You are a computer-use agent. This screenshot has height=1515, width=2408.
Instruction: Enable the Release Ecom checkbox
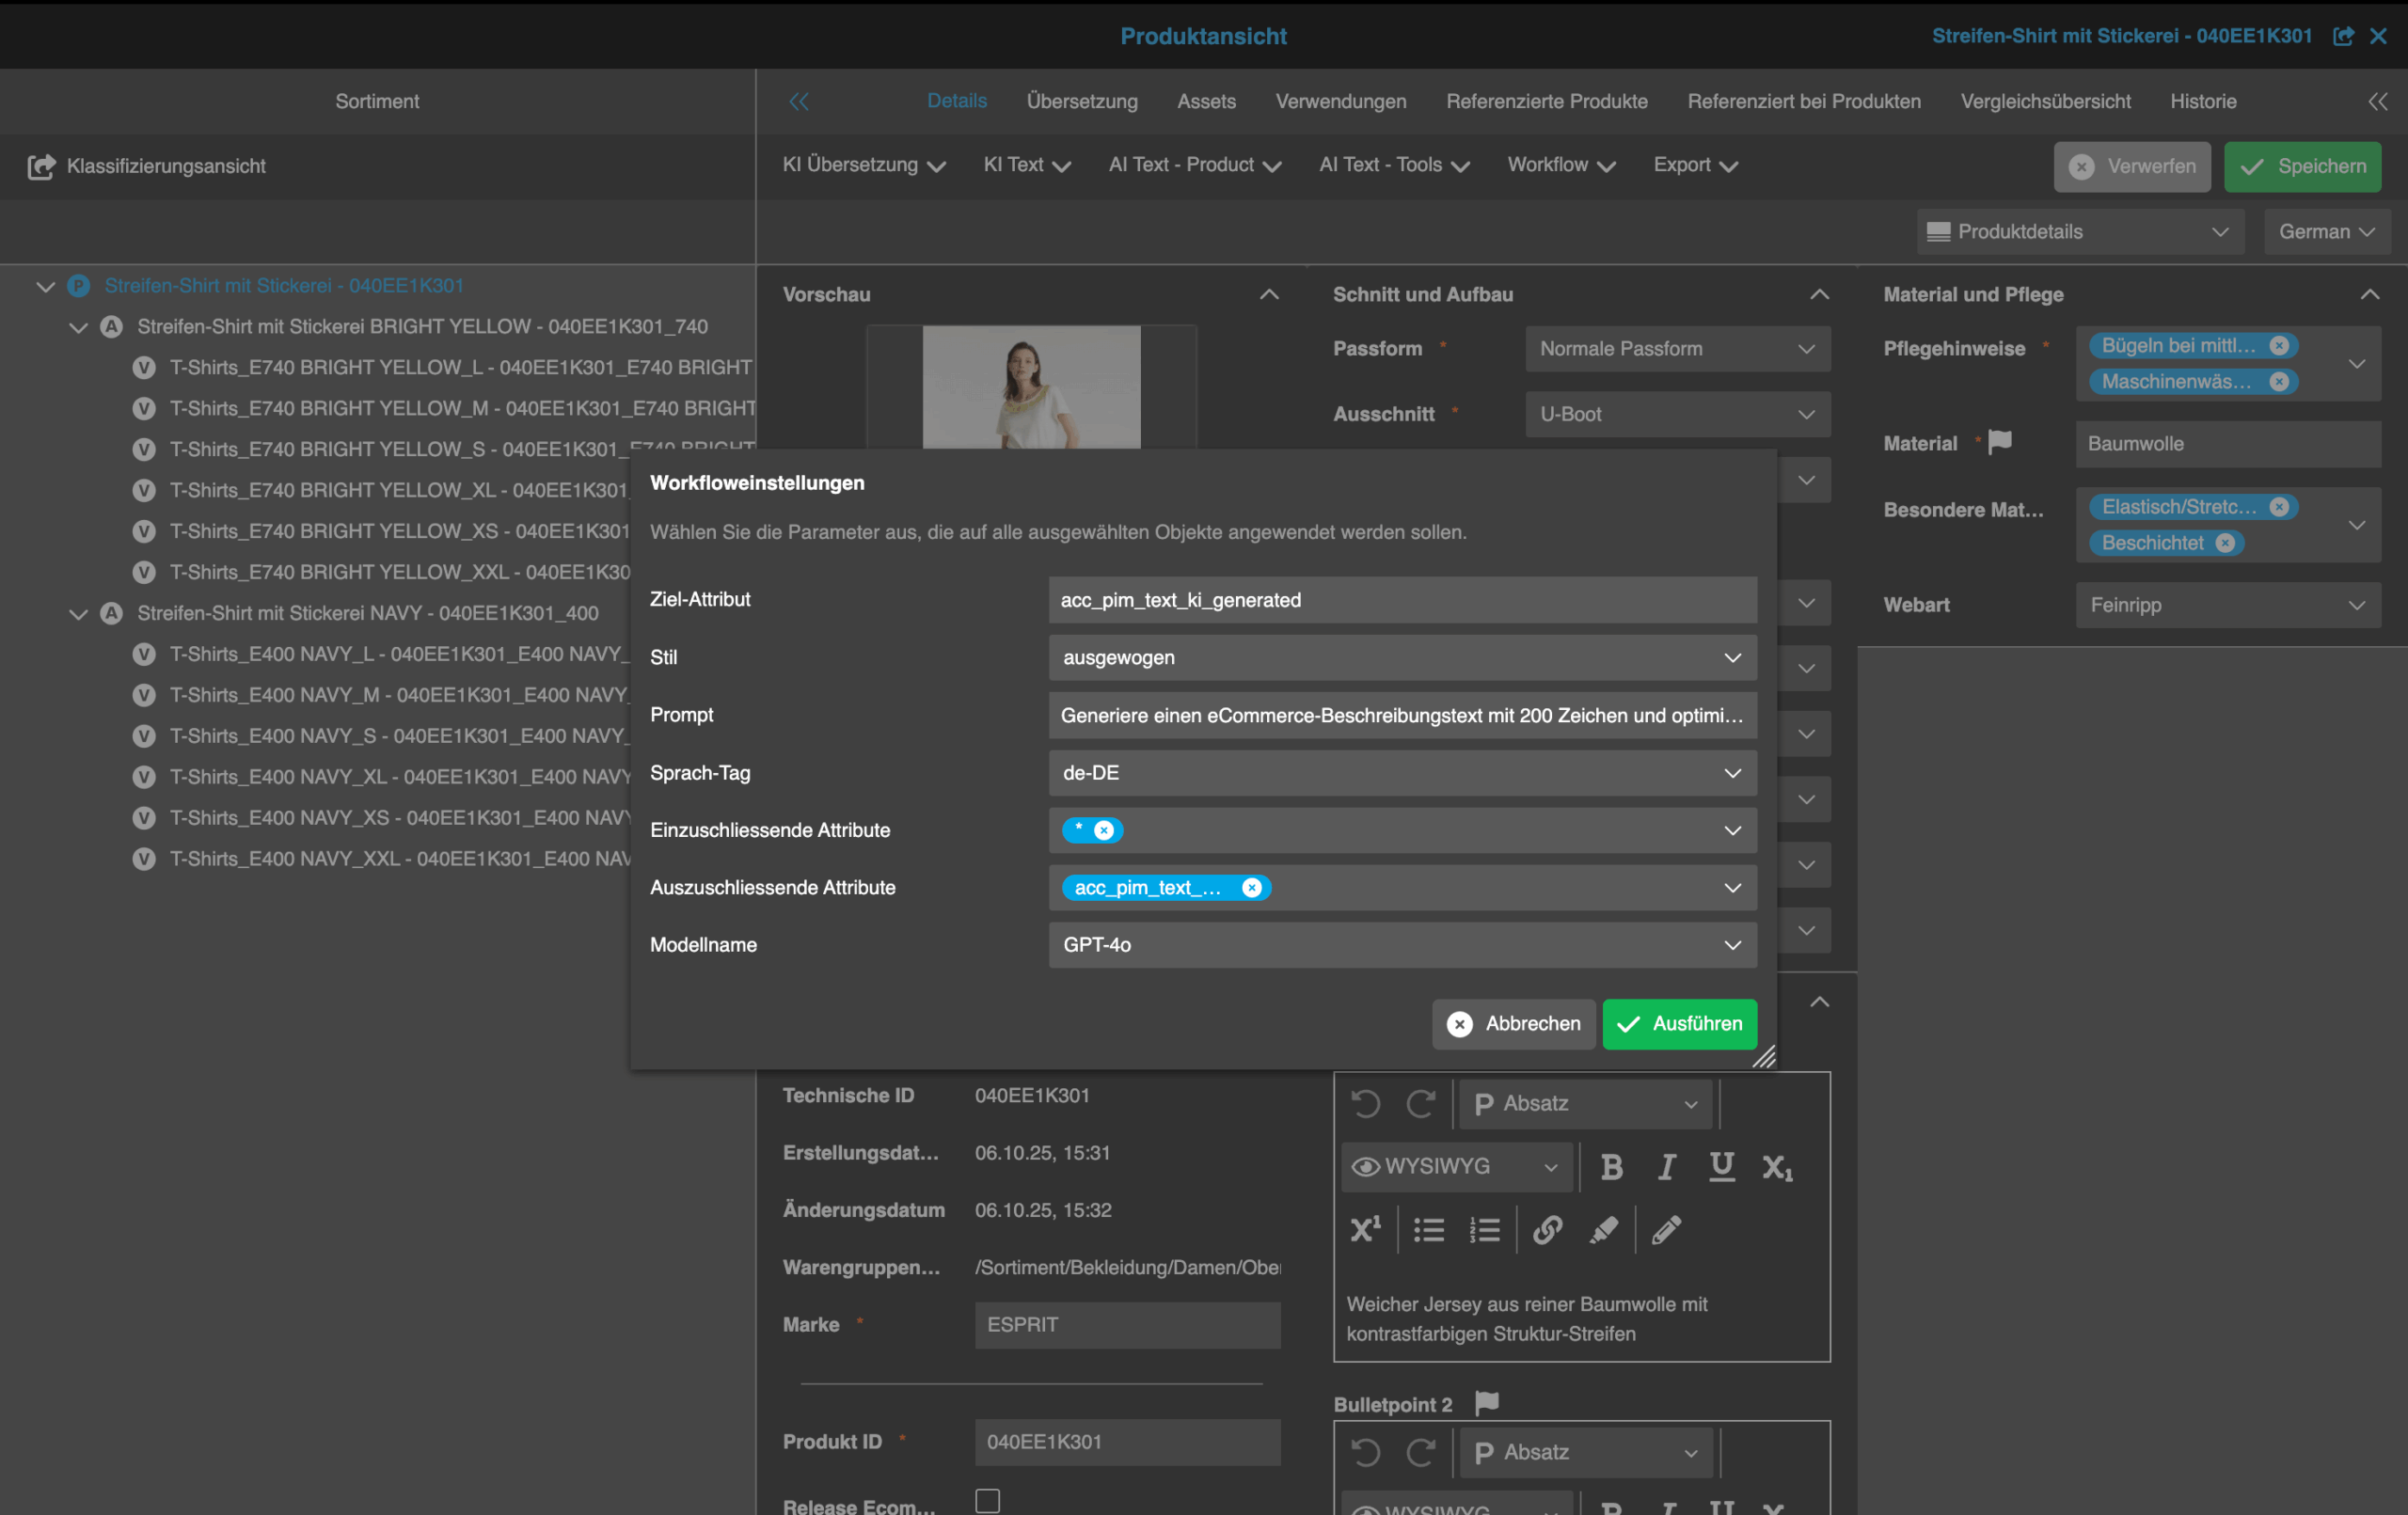(987, 1500)
